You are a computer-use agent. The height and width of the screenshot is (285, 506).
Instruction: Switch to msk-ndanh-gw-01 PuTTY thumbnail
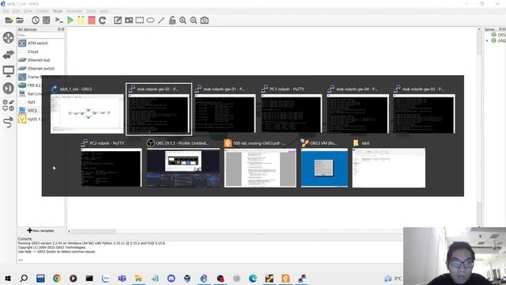click(225, 109)
